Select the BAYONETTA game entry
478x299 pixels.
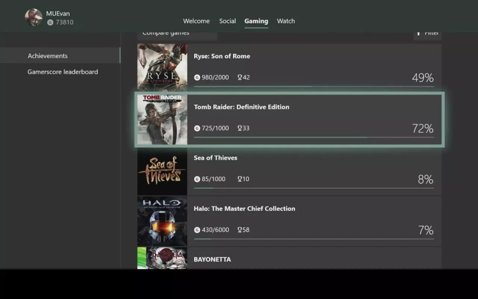[289, 258]
